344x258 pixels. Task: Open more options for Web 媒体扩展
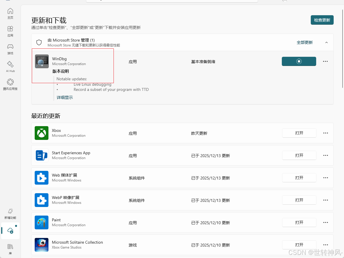click(326, 178)
